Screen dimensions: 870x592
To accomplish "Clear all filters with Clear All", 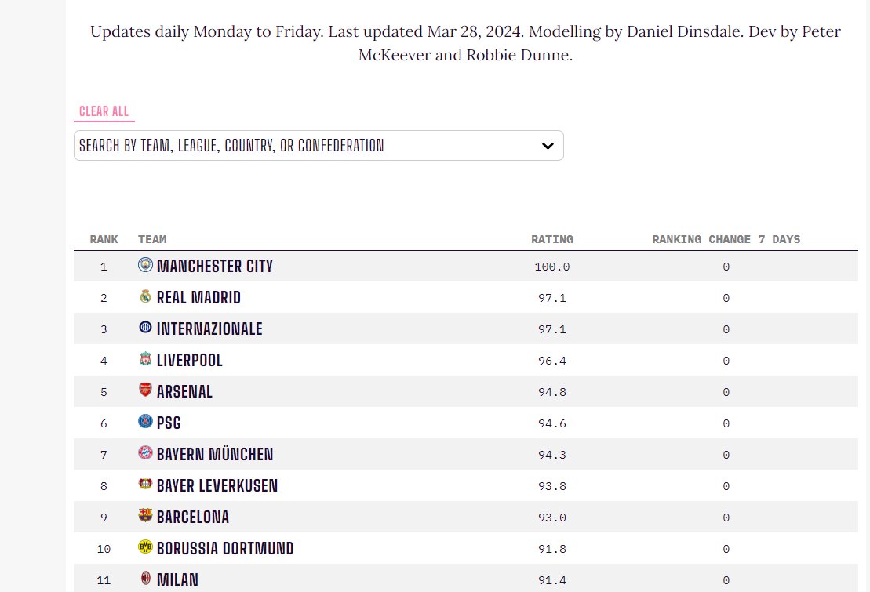I will pos(104,111).
